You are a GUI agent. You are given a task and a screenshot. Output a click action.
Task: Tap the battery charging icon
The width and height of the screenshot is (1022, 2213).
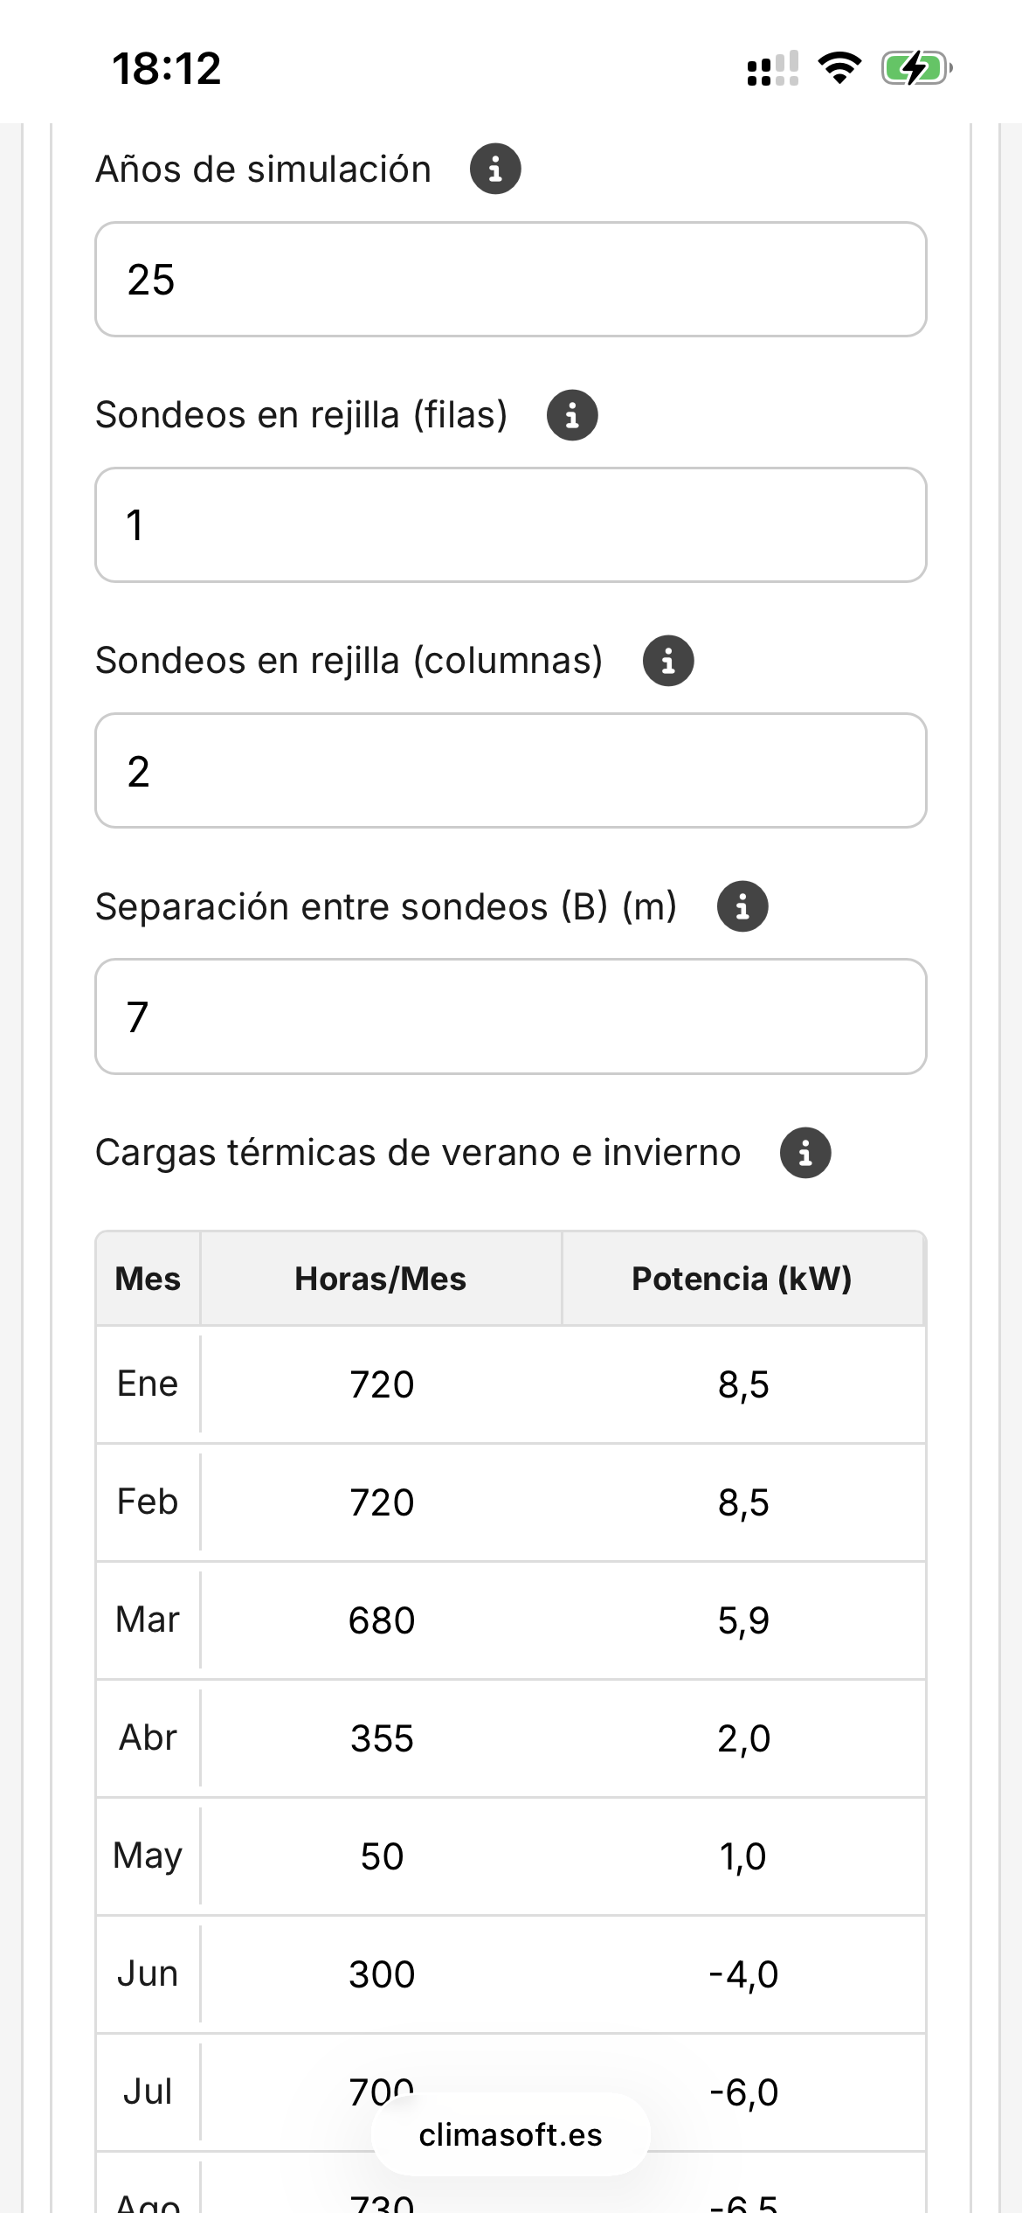(915, 68)
